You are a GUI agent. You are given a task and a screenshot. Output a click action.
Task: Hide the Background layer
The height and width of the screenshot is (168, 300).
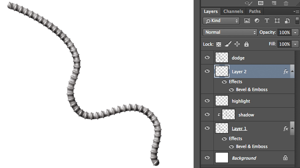207,158
